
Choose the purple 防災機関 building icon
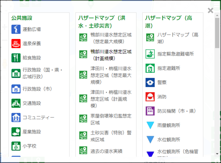(x=150, y=111)
